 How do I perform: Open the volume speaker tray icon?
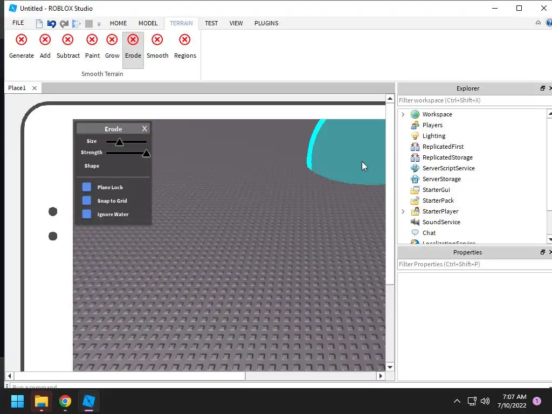(x=485, y=401)
